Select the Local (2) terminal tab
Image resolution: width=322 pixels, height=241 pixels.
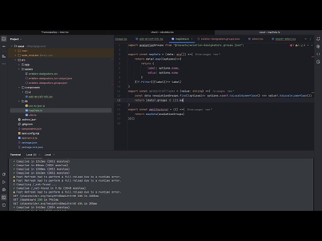click(31, 155)
